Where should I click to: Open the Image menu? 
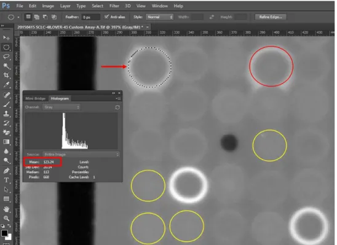click(48, 6)
